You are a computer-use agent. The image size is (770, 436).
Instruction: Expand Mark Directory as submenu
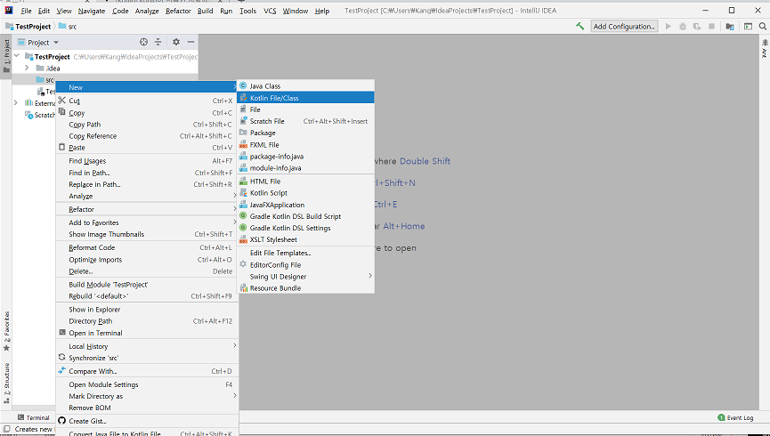click(147, 396)
